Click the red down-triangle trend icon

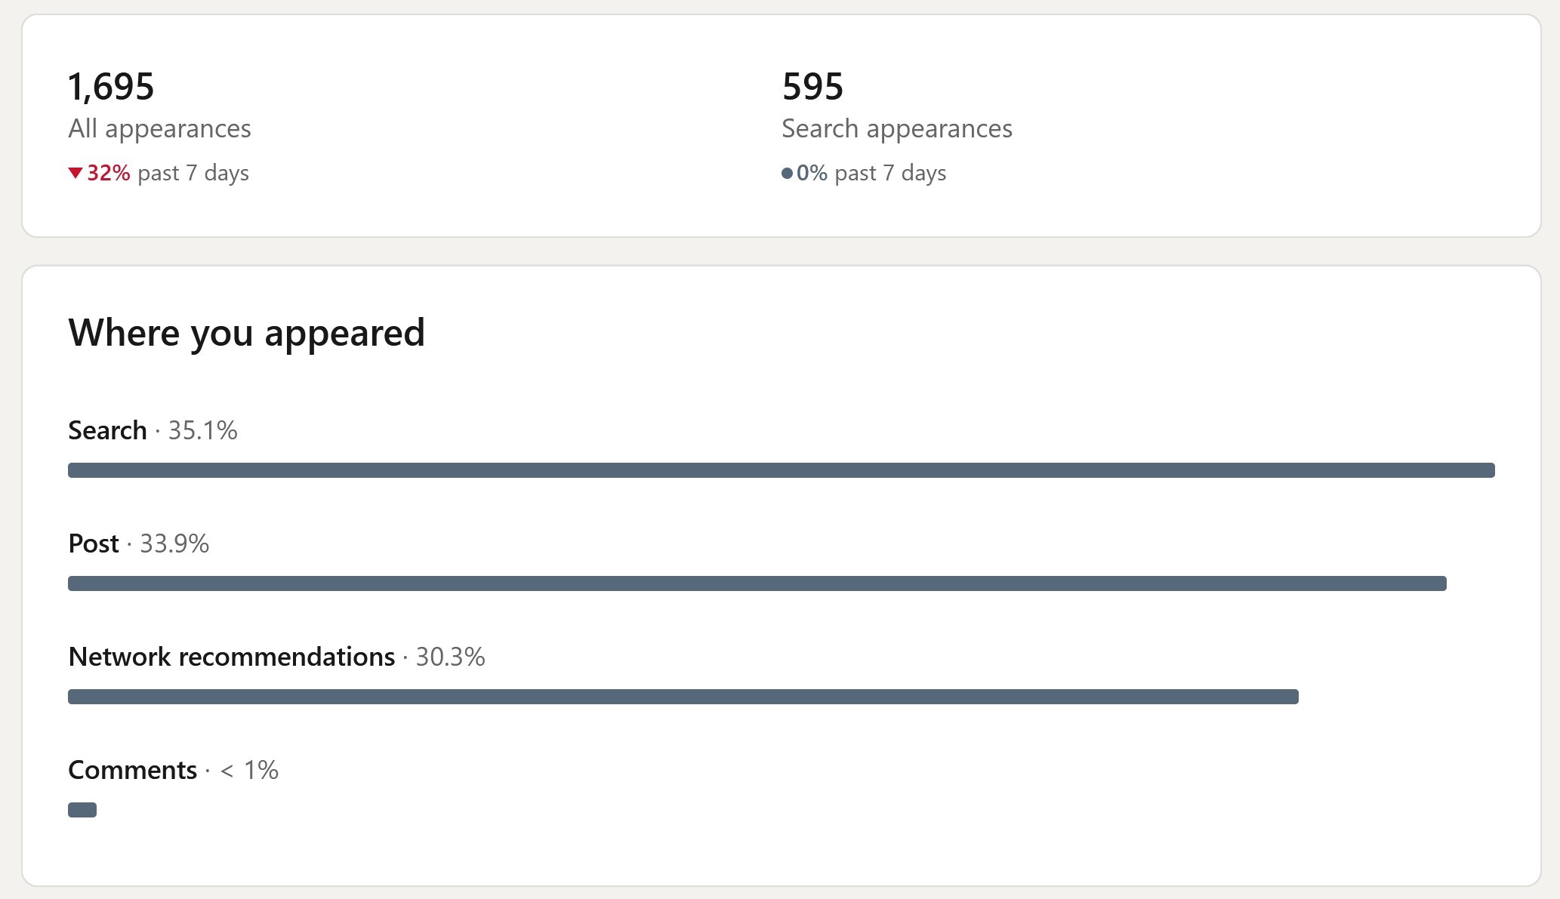75,173
